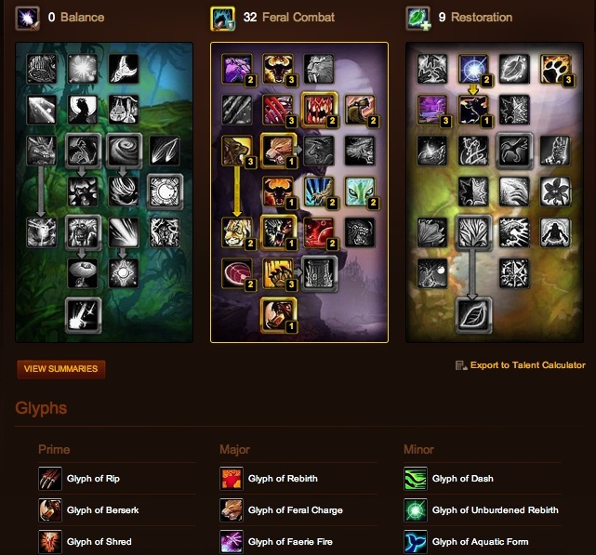Open the Glyph of Unburdened Rebirth link
Image resolution: width=596 pixels, height=555 pixels.
pos(496,510)
